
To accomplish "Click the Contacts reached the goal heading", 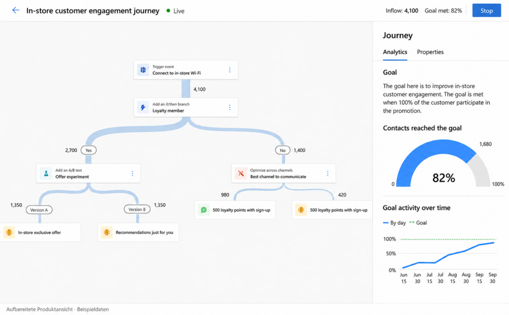I will click(422, 128).
